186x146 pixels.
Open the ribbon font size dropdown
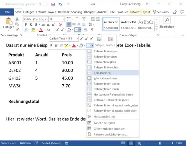(x=63, y=19)
